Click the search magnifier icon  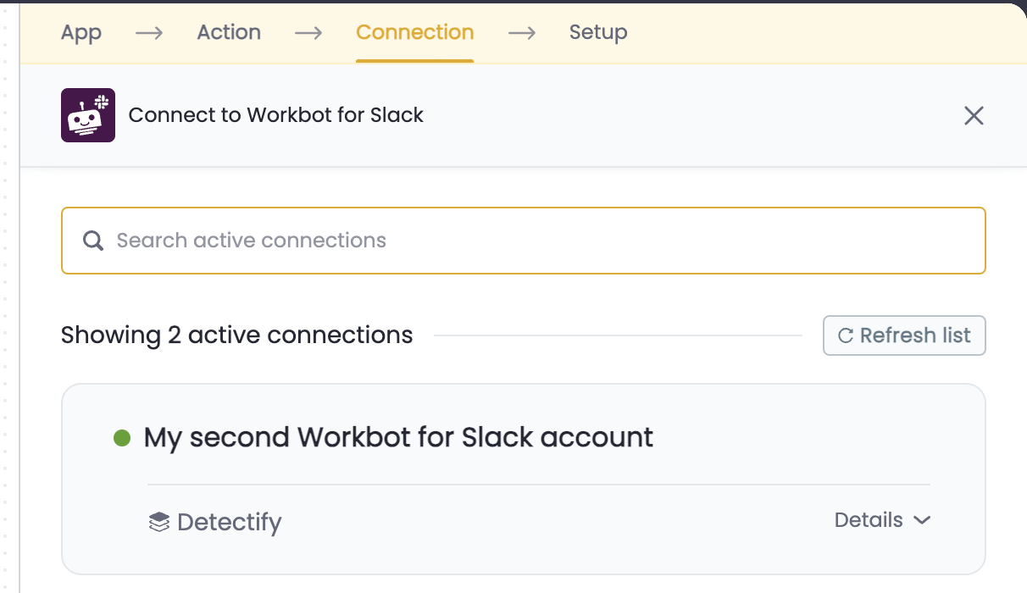93,241
